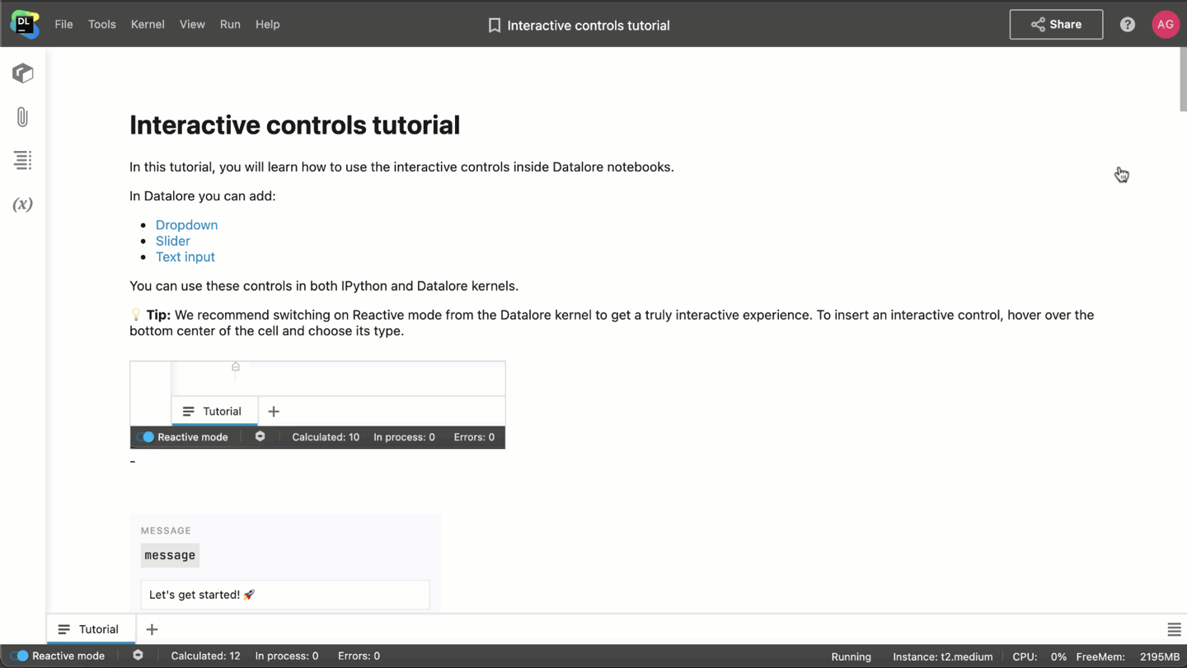Select the Tutorial sheet tab

coord(90,629)
